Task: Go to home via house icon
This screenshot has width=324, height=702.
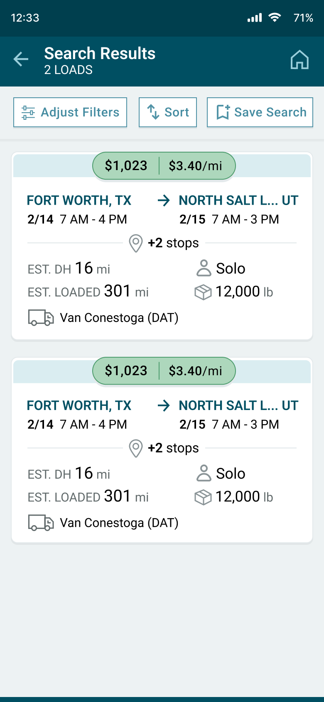Action: [x=299, y=60]
